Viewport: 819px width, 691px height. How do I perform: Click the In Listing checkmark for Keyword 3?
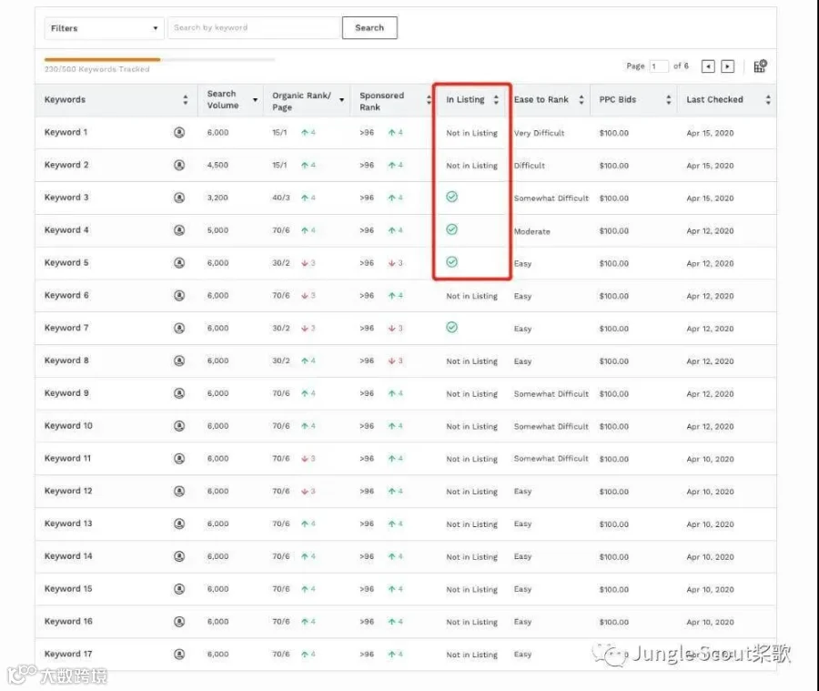click(451, 197)
